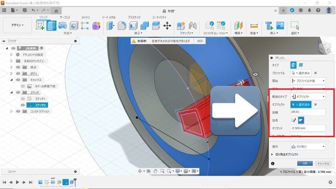336x189 pixels.
Task: Hide the ボディ folder with its eye icon
Action: (x=18, y=74)
